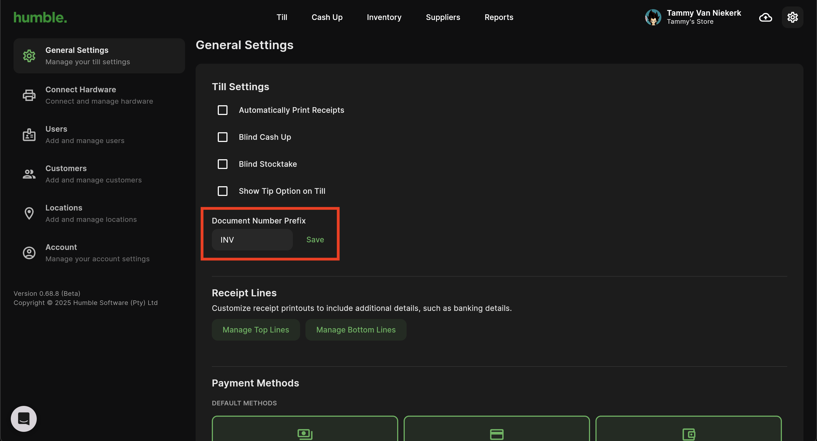Enable Show Tip Option on Till
Viewport: 817px width, 441px height.
click(223, 191)
